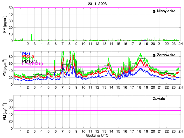
Task: Click the Zarnowska chart PM y-axis title
Action: click(x=4, y=68)
